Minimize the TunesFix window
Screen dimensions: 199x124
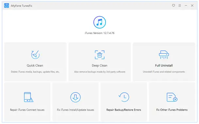tap(186, 6)
